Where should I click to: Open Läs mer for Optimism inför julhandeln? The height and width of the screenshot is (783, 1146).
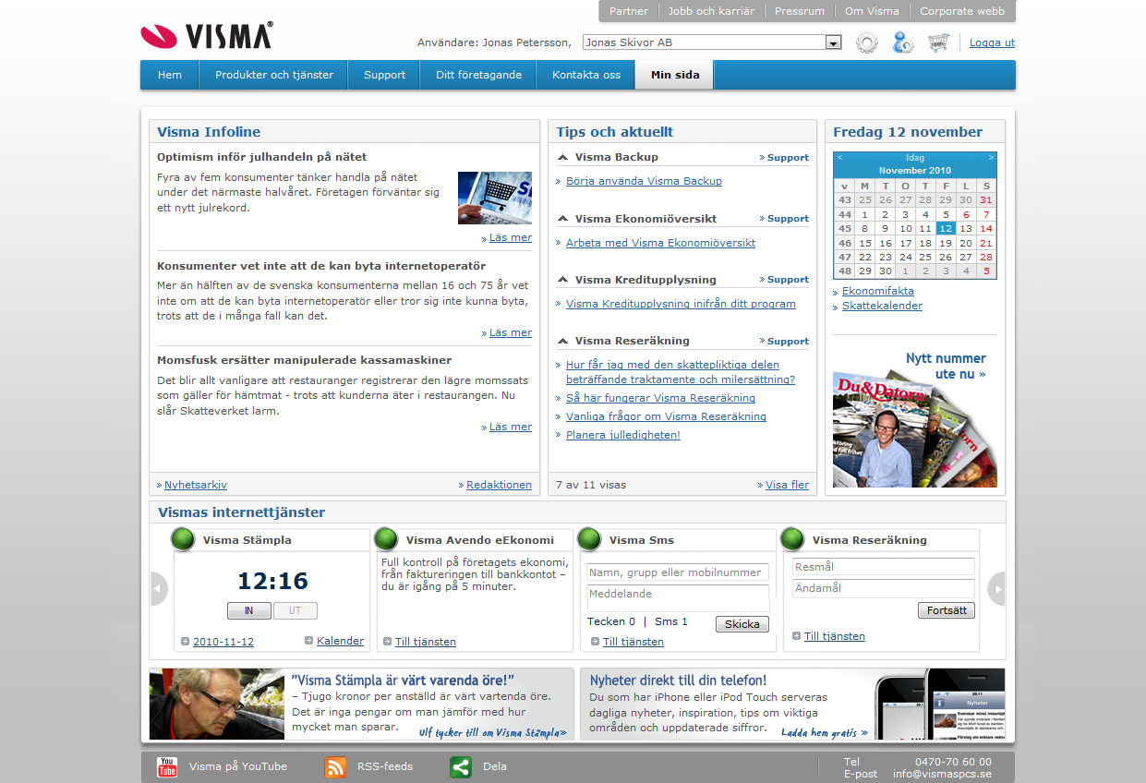[x=511, y=237]
